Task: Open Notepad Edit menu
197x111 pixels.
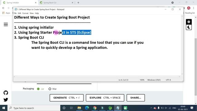Action: 19,13
